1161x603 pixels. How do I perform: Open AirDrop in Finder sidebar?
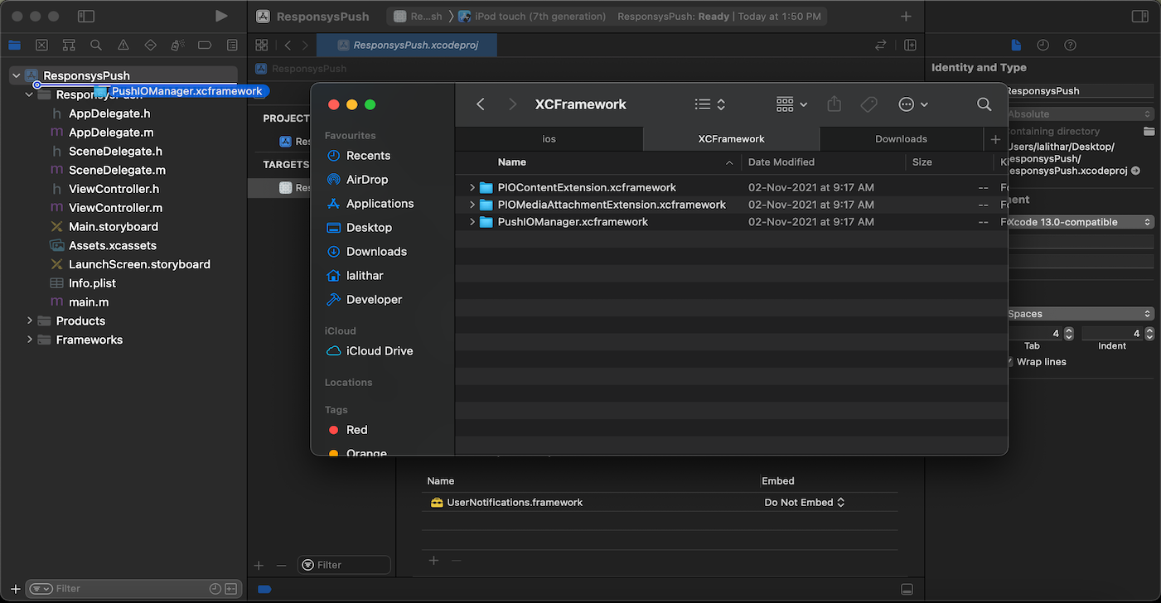click(x=367, y=180)
